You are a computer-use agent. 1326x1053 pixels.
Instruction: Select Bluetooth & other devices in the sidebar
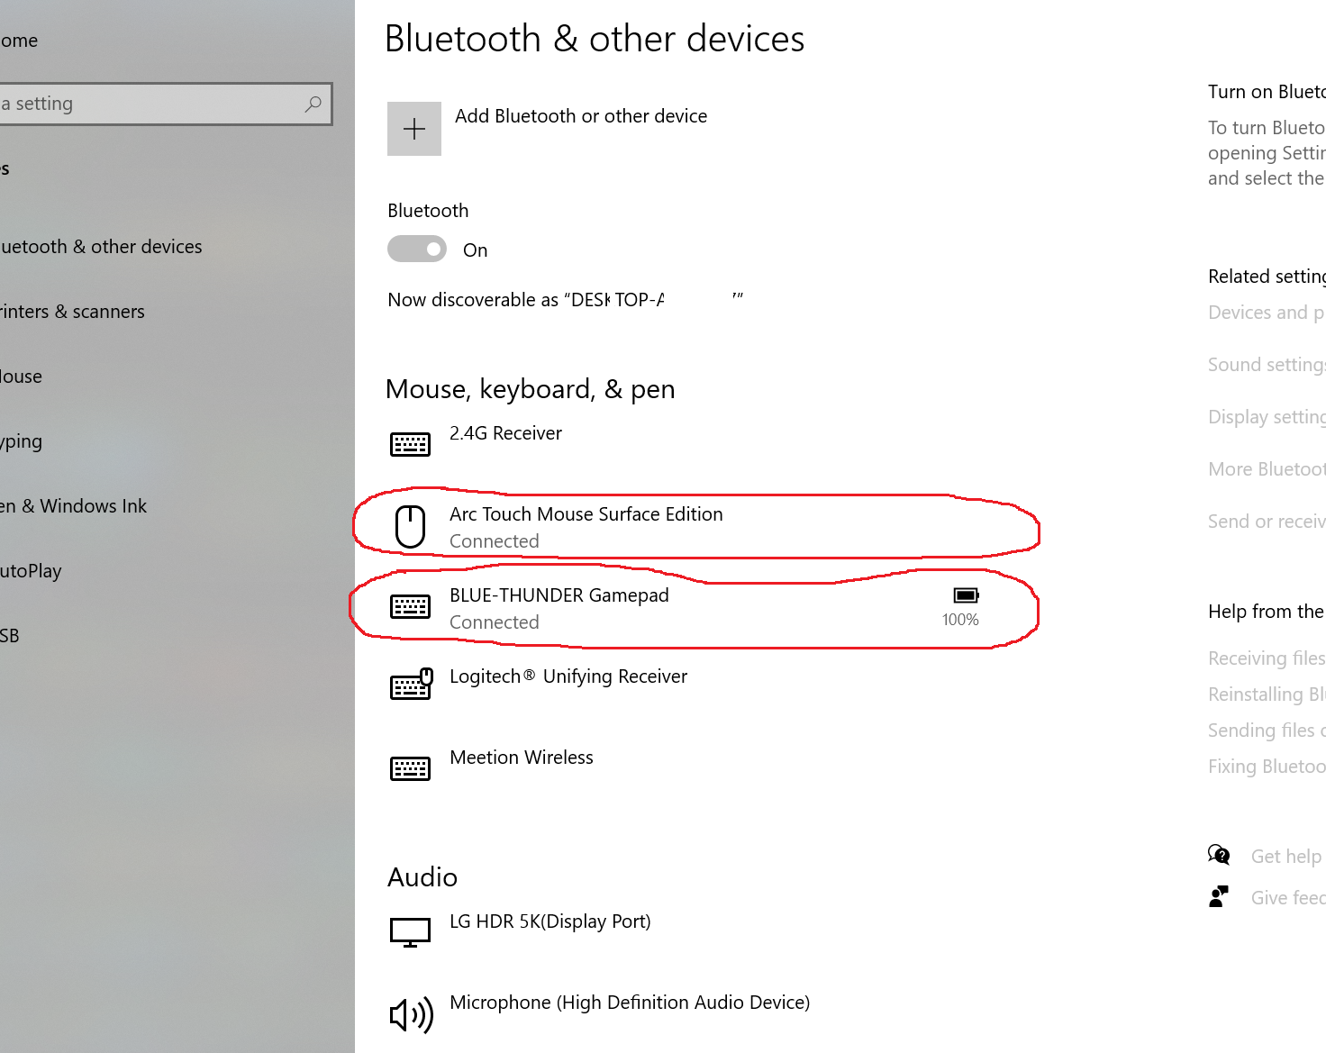(102, 246)
